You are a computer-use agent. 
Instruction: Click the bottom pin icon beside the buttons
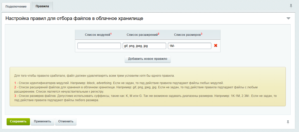click(x=288, y=122)
